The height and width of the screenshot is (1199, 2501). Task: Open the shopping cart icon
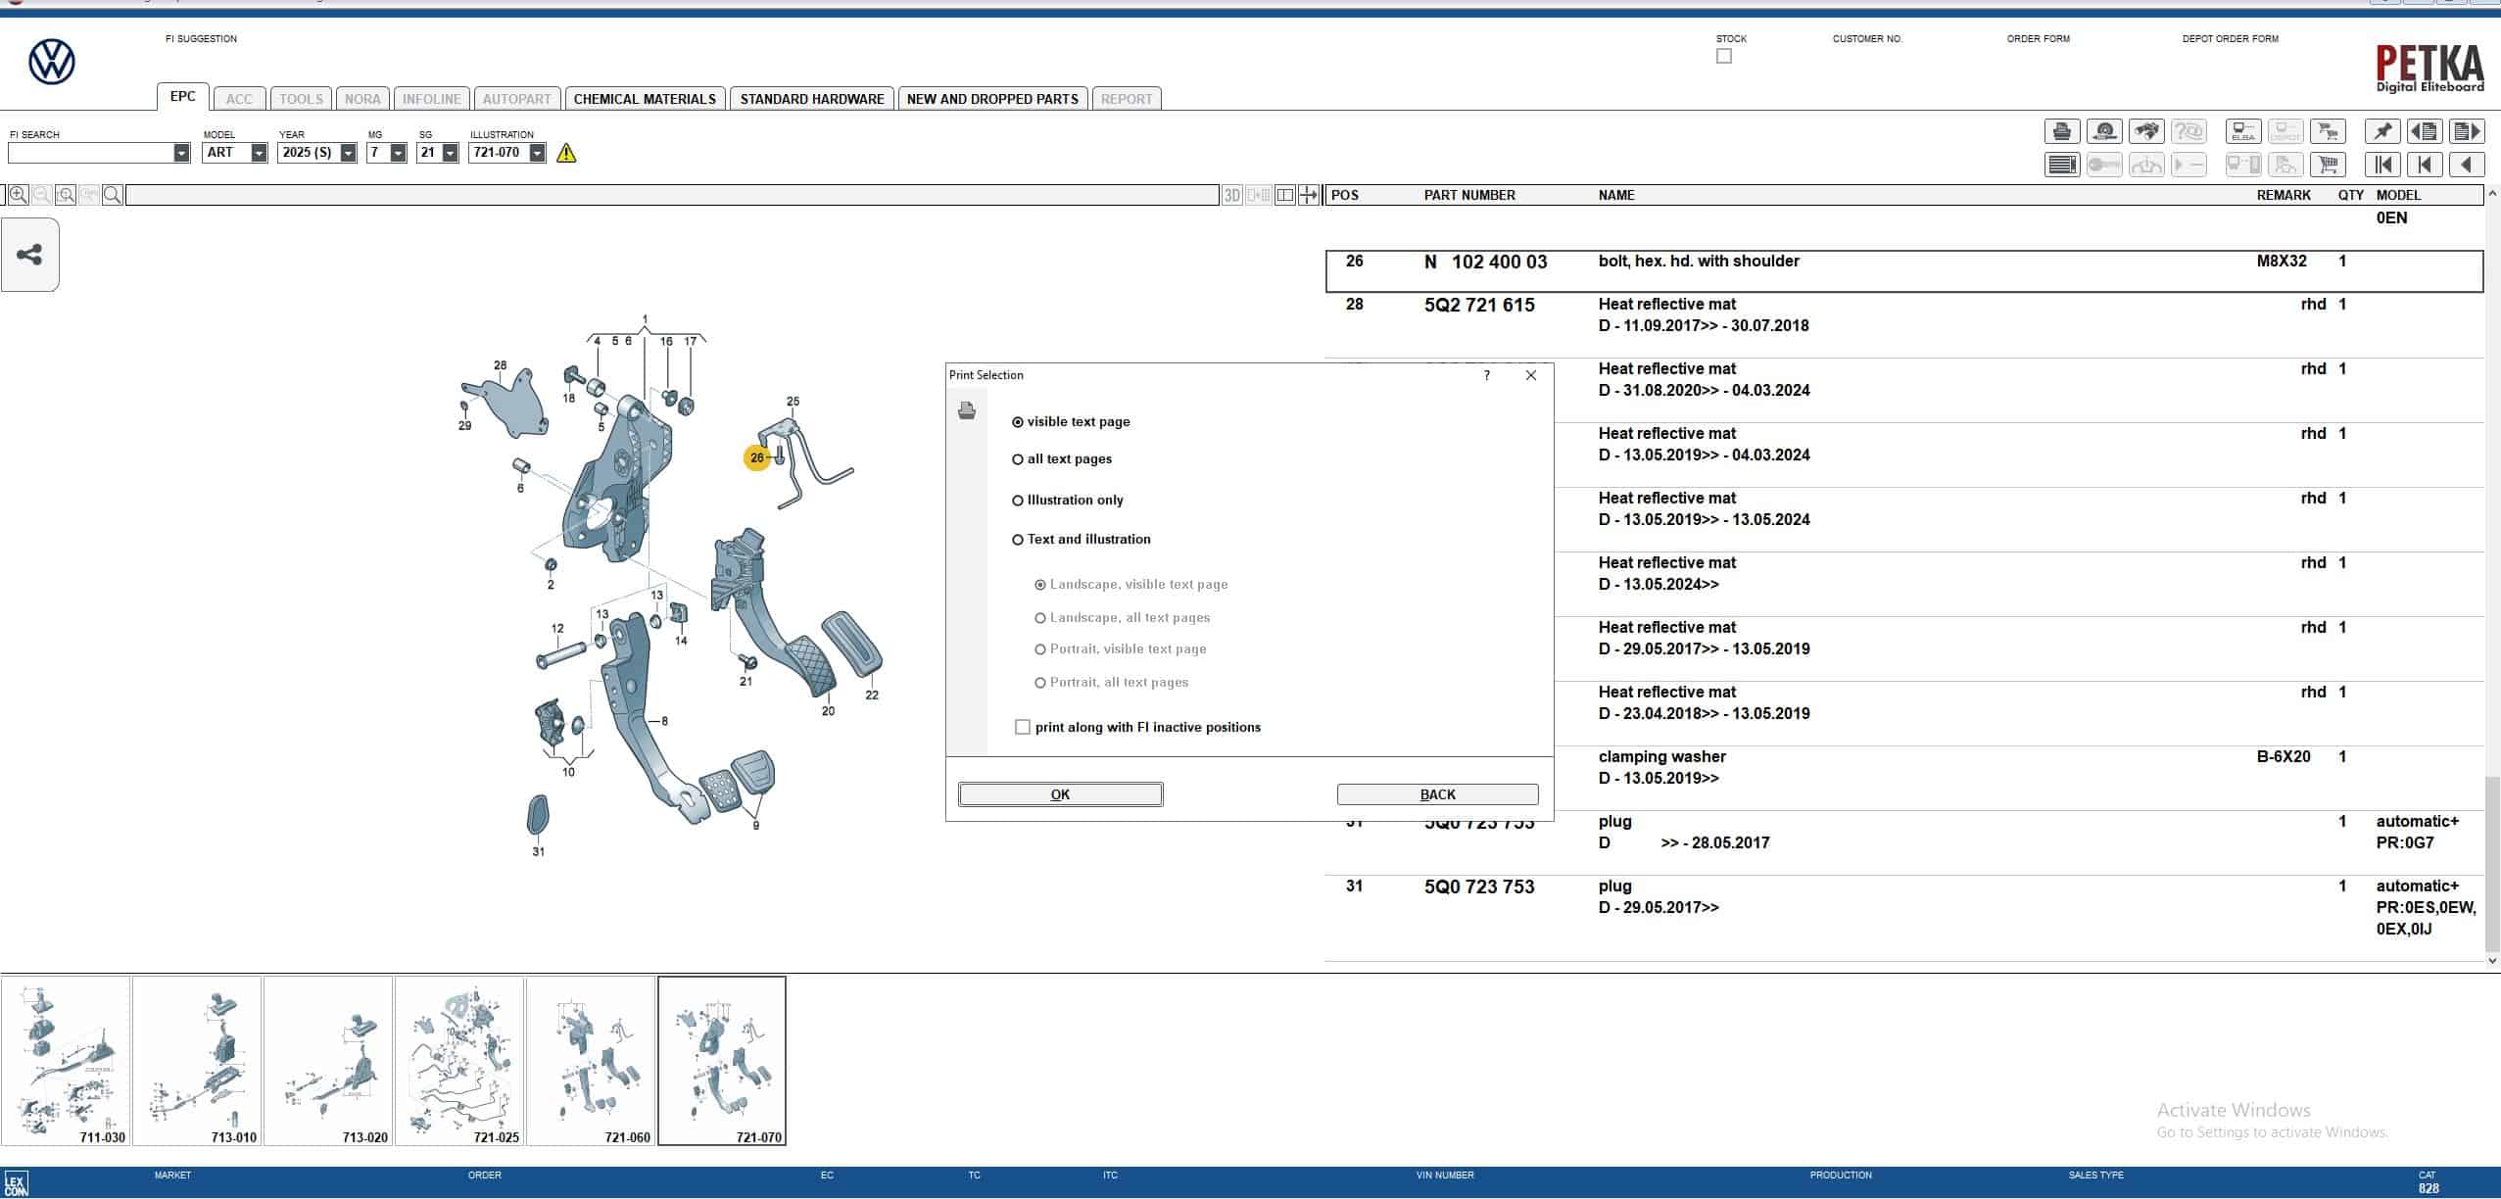pos(2328,165)
